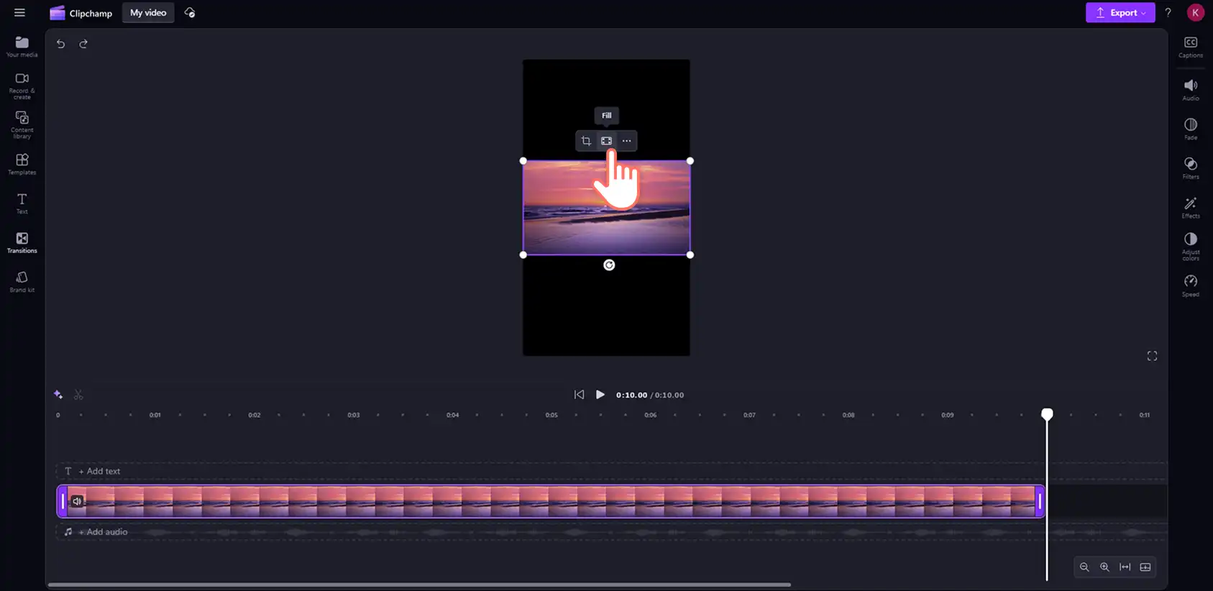The image size is (1213, 591).
Task: Switch to the Transitions tab
Action: coord(22,243)
